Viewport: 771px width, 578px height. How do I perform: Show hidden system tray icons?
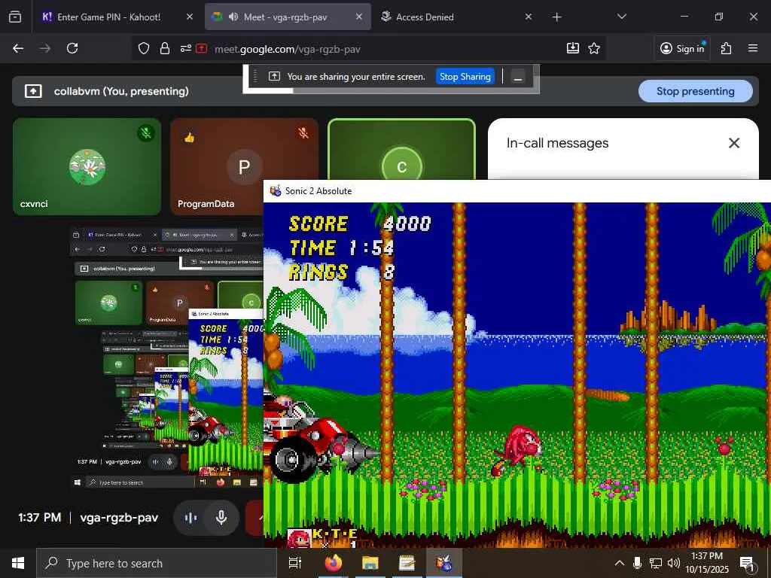point(620,563)
